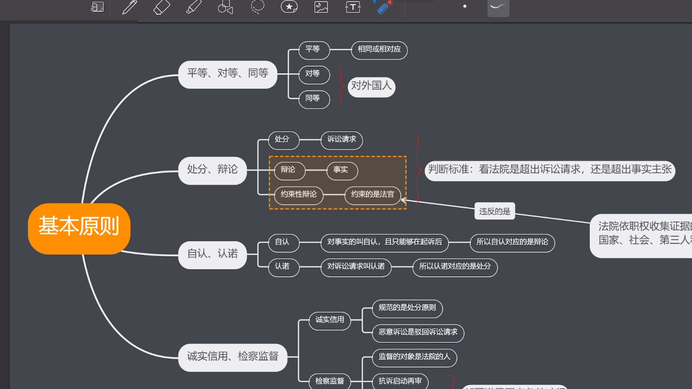Viewport: 692px width, 389px height.
Task: Select the 认诺 child node
Action: 284,267
